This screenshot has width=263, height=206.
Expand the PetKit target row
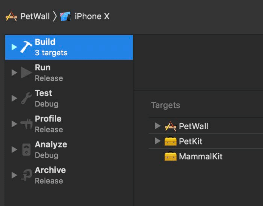coord(158,141)
